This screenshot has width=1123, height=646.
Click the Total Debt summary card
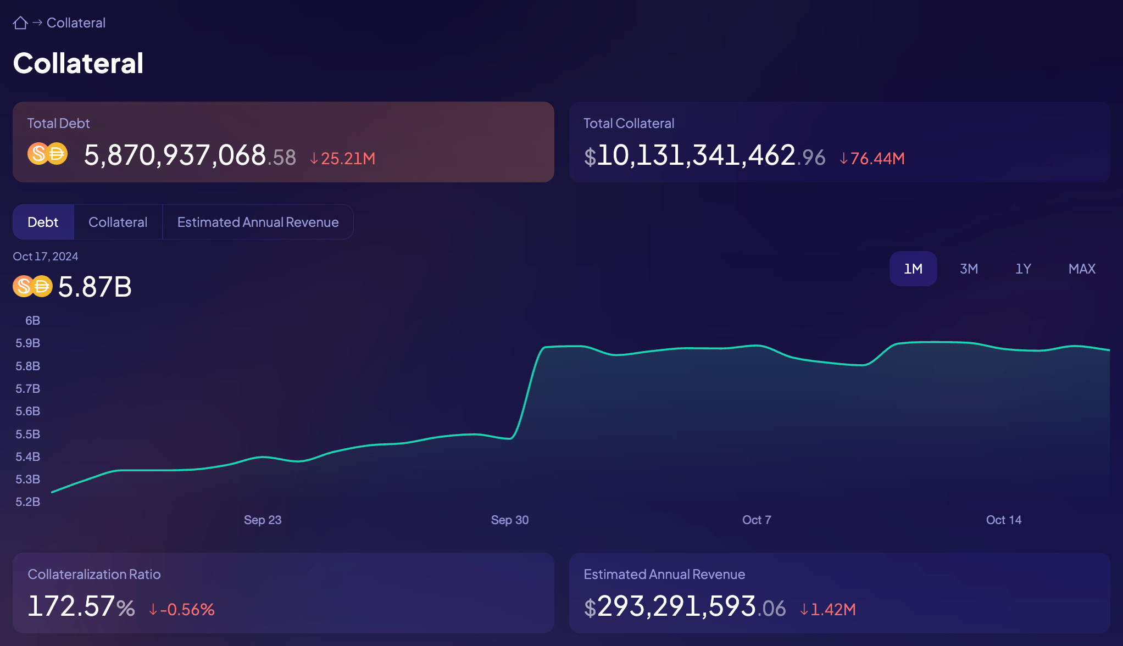[283, 142]
